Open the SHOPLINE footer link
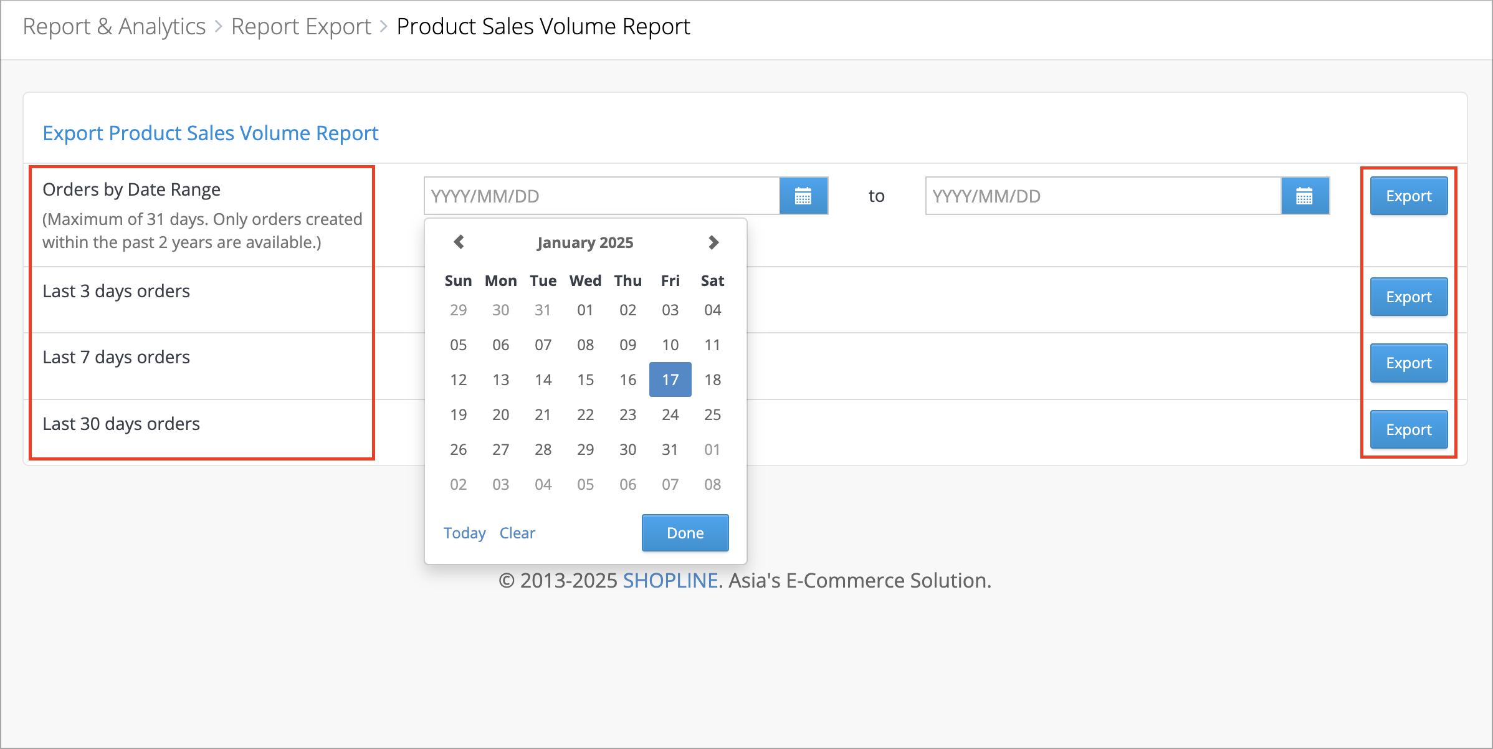 click(x=670, y=580)
